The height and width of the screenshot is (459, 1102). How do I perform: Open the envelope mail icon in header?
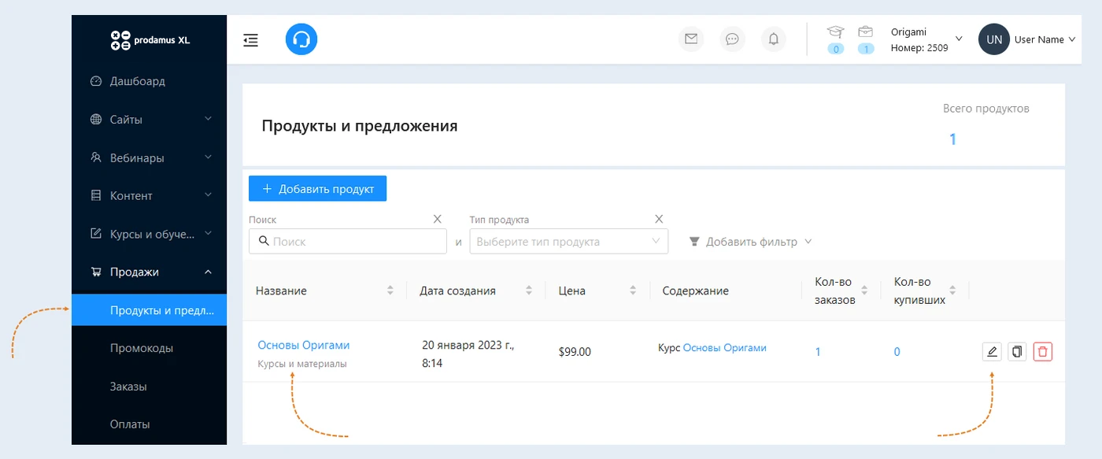click(691, 39)
